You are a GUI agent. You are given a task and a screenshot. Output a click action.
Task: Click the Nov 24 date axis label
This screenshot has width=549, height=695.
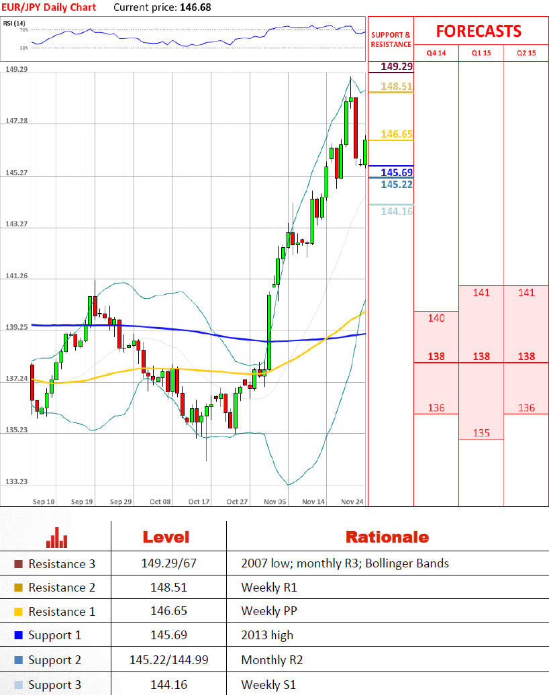coord(352,502)
